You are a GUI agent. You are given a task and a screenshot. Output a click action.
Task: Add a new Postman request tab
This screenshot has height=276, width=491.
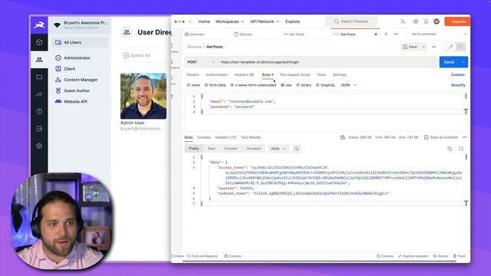pos(386,34)
